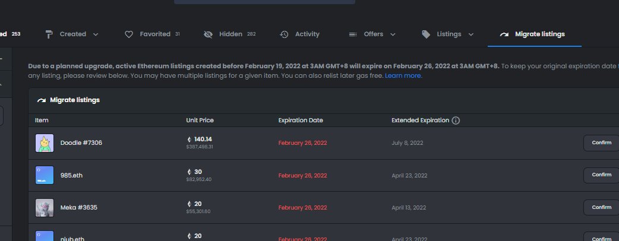Screen dimensions: 619x241
Task: Expand the Created tab dropdown chevron
Action: [x=96, y=34]
